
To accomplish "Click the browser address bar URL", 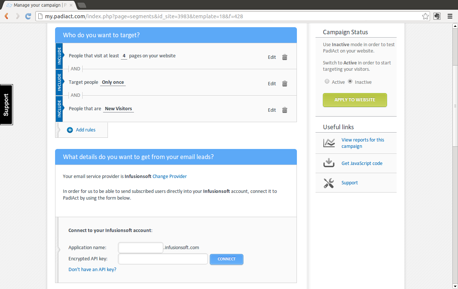I will coord(144,16).
